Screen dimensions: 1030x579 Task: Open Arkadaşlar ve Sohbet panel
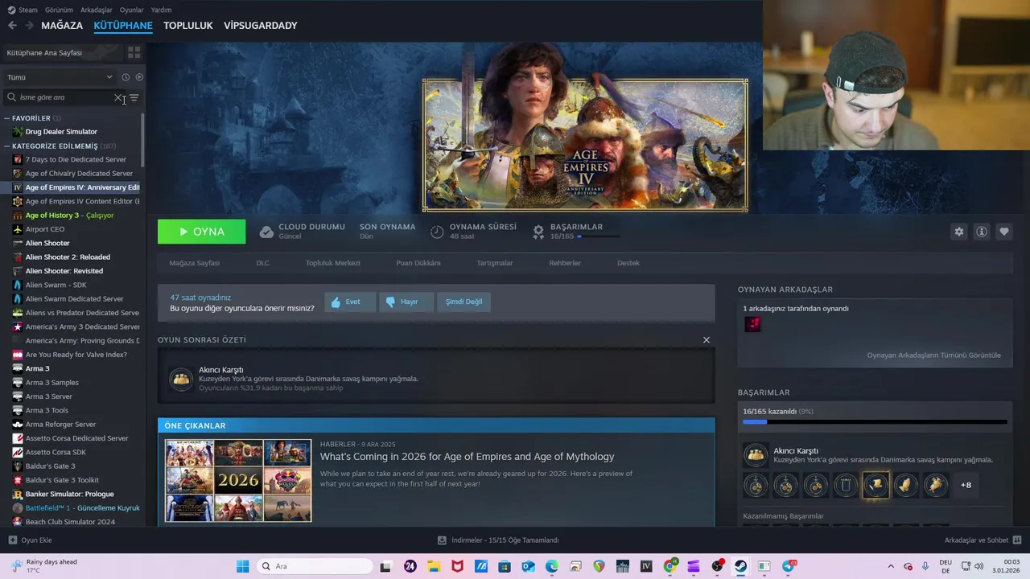[x=983, y=540]
